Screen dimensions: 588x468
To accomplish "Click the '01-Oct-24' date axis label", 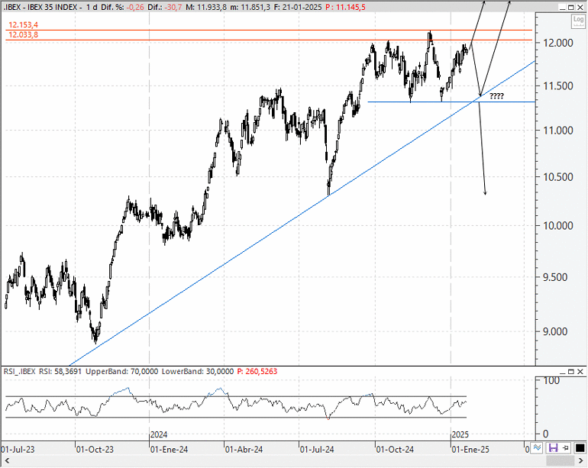I will point(395,449).
